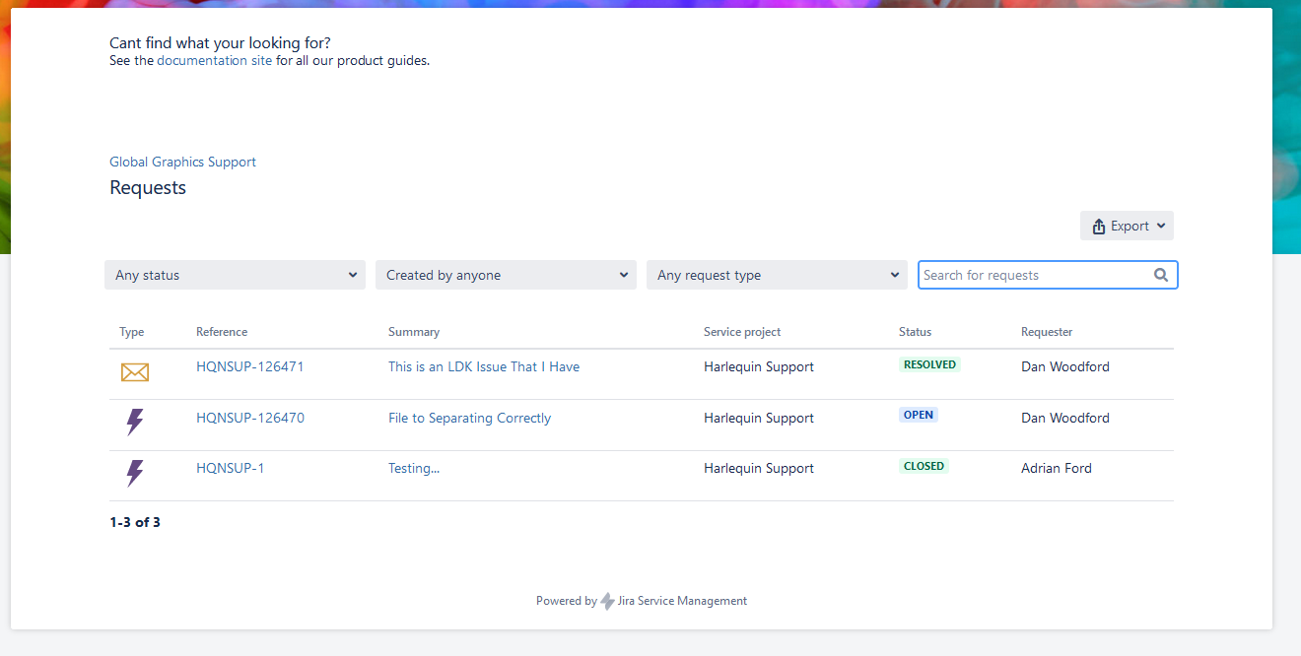Open reference HQNSUP-1

pos(231,469)
